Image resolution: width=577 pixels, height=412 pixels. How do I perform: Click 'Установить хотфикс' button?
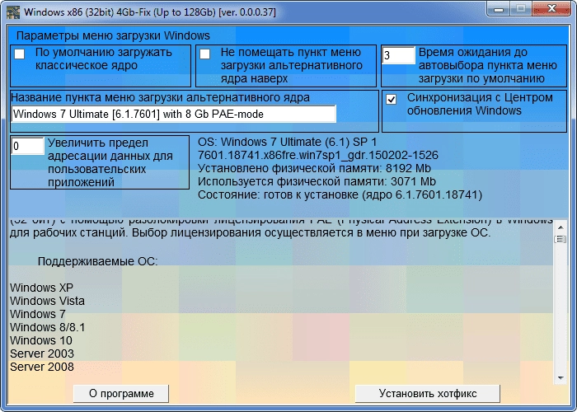(x=428, y=394)
